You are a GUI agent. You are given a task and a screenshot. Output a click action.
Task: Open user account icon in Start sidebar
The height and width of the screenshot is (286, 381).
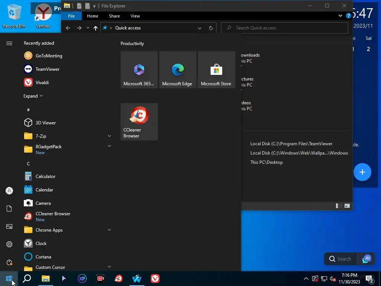tap(9, 191)
